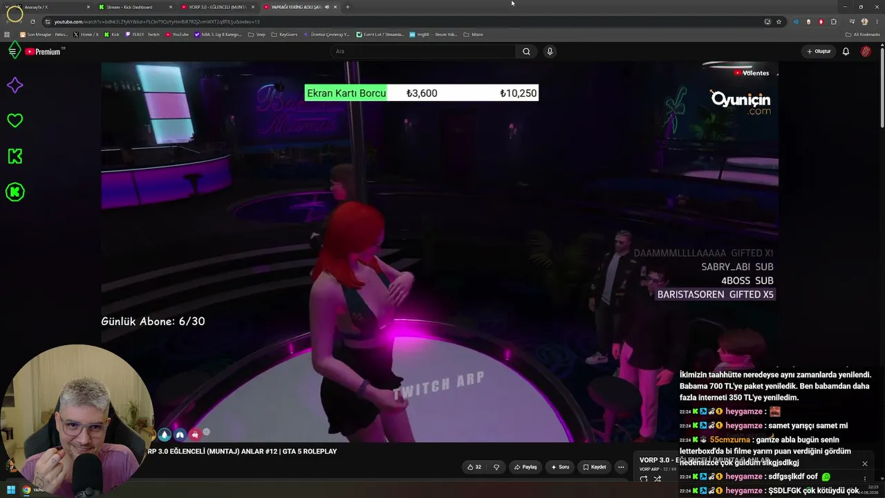
Task: Reload the page in Chrome
Action: point(32,21)
